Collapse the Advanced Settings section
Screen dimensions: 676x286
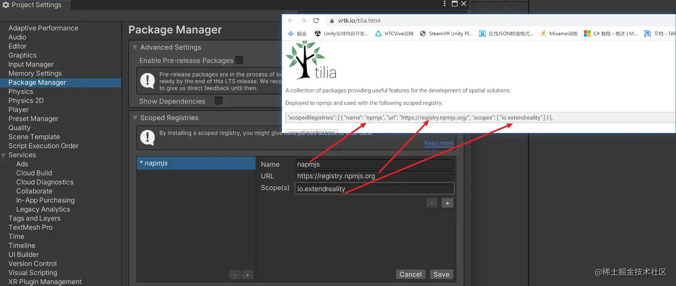tap(135, 47)
